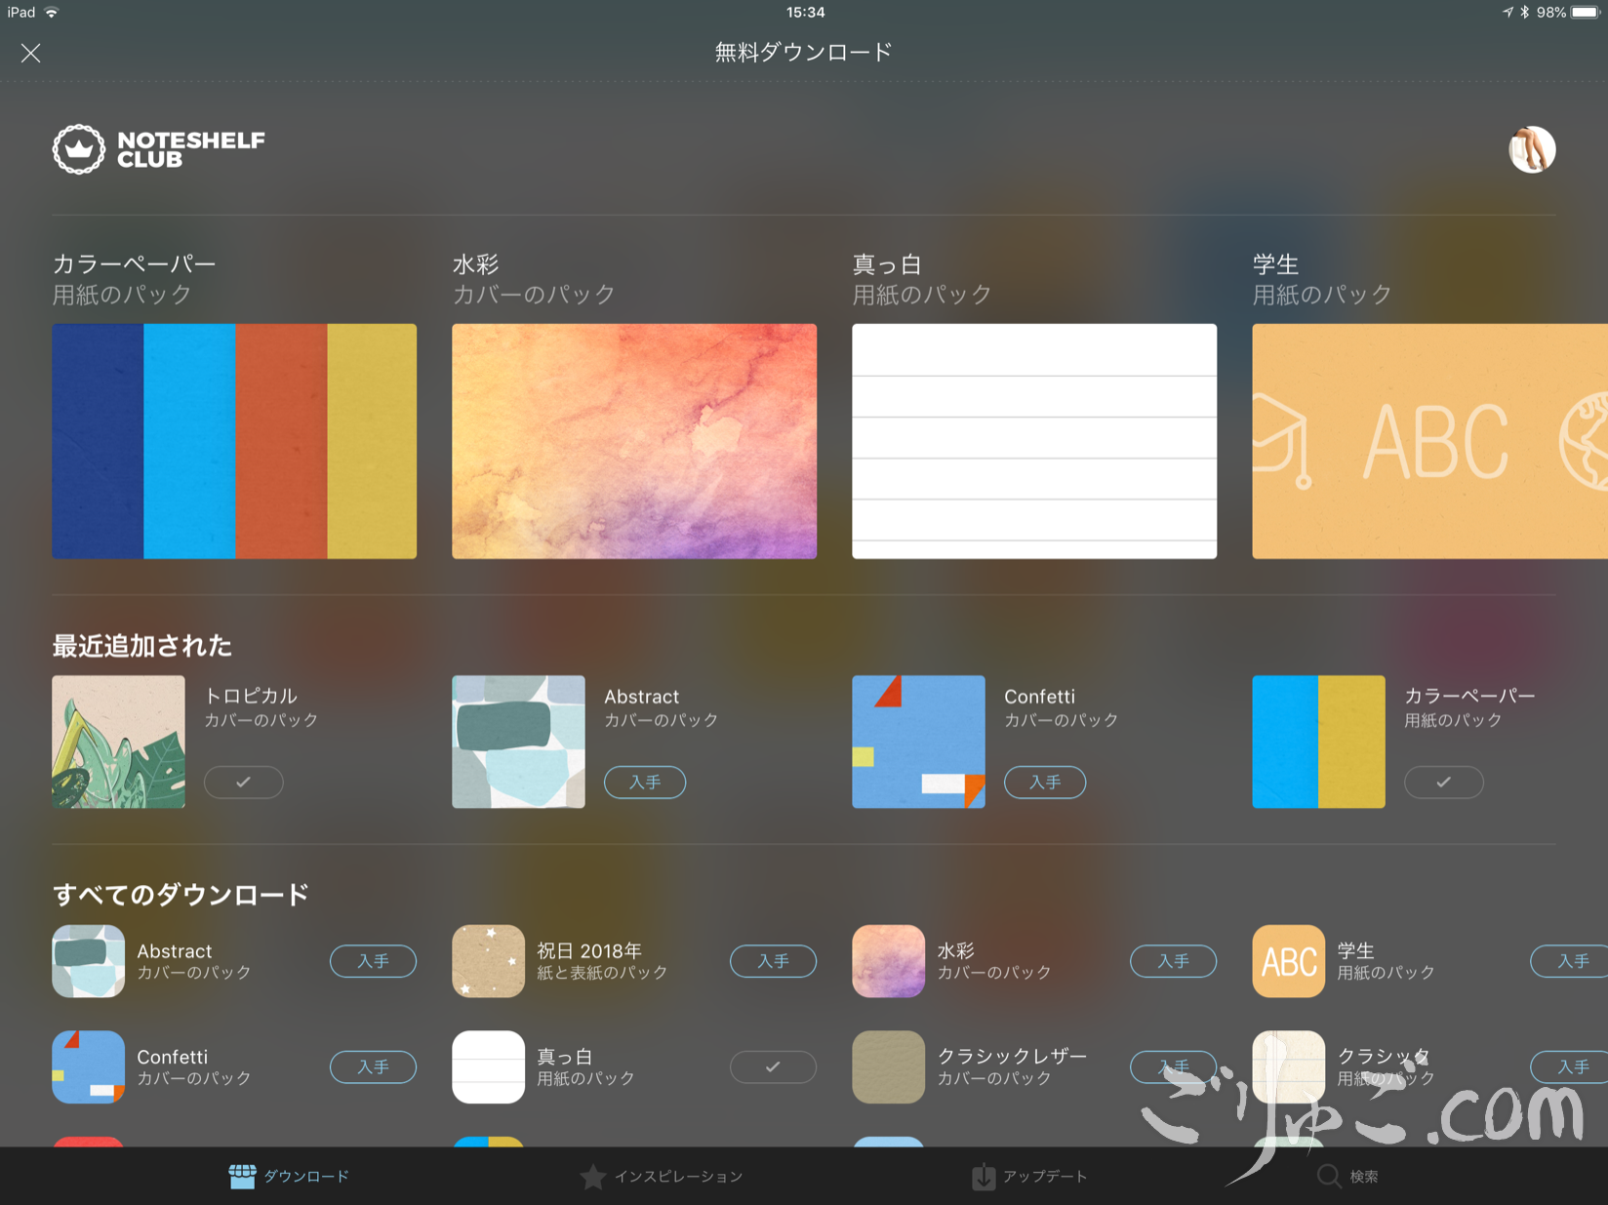The height and width of the screenshot is (1205, 1608).
Task: Open the 水彩 icon in all downloads
Action: click(x=888, y=961)
